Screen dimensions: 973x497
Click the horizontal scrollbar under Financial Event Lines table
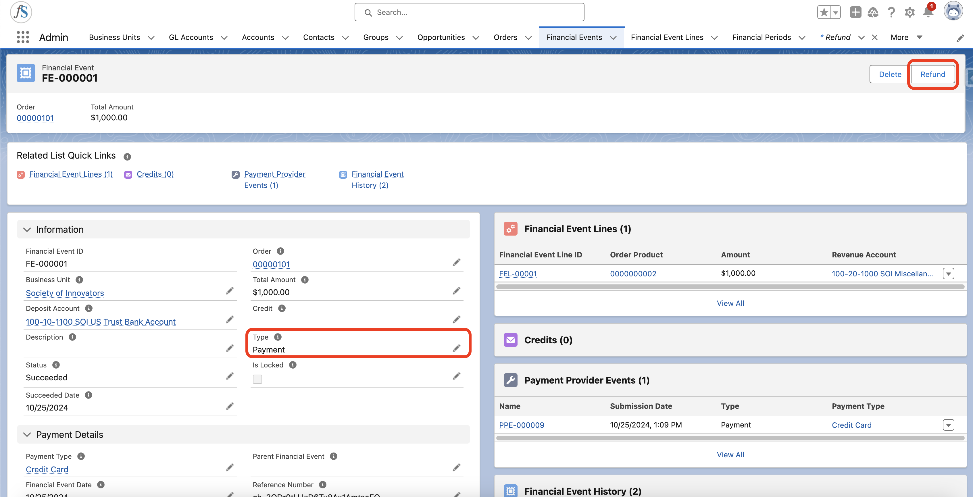[730, 287]
